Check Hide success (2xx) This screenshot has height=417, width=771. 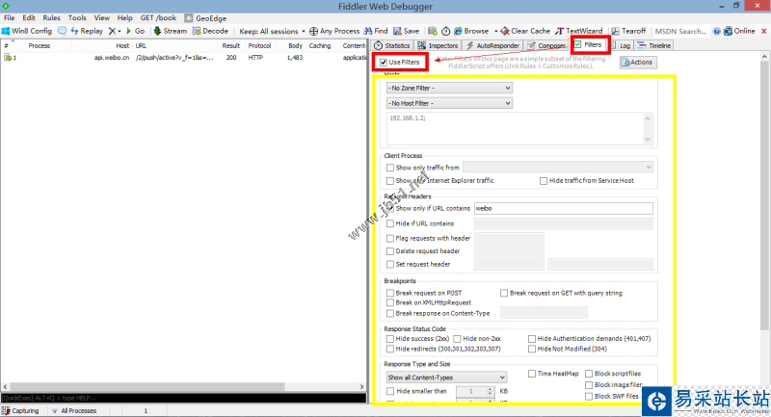pos(390,339)
